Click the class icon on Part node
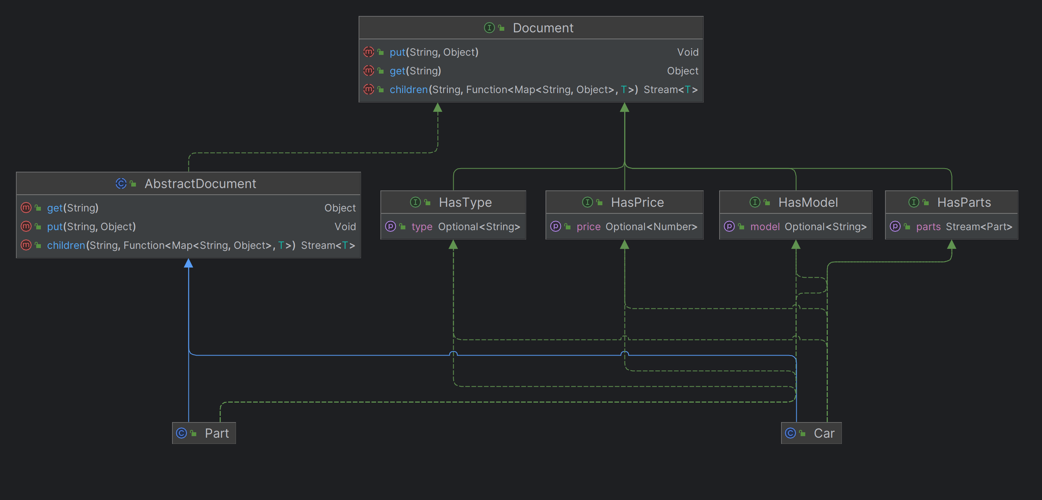This screenshot has width=1042, height=500. coord(181,433)
